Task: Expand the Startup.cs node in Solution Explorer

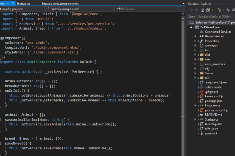Action: point(195,119)
